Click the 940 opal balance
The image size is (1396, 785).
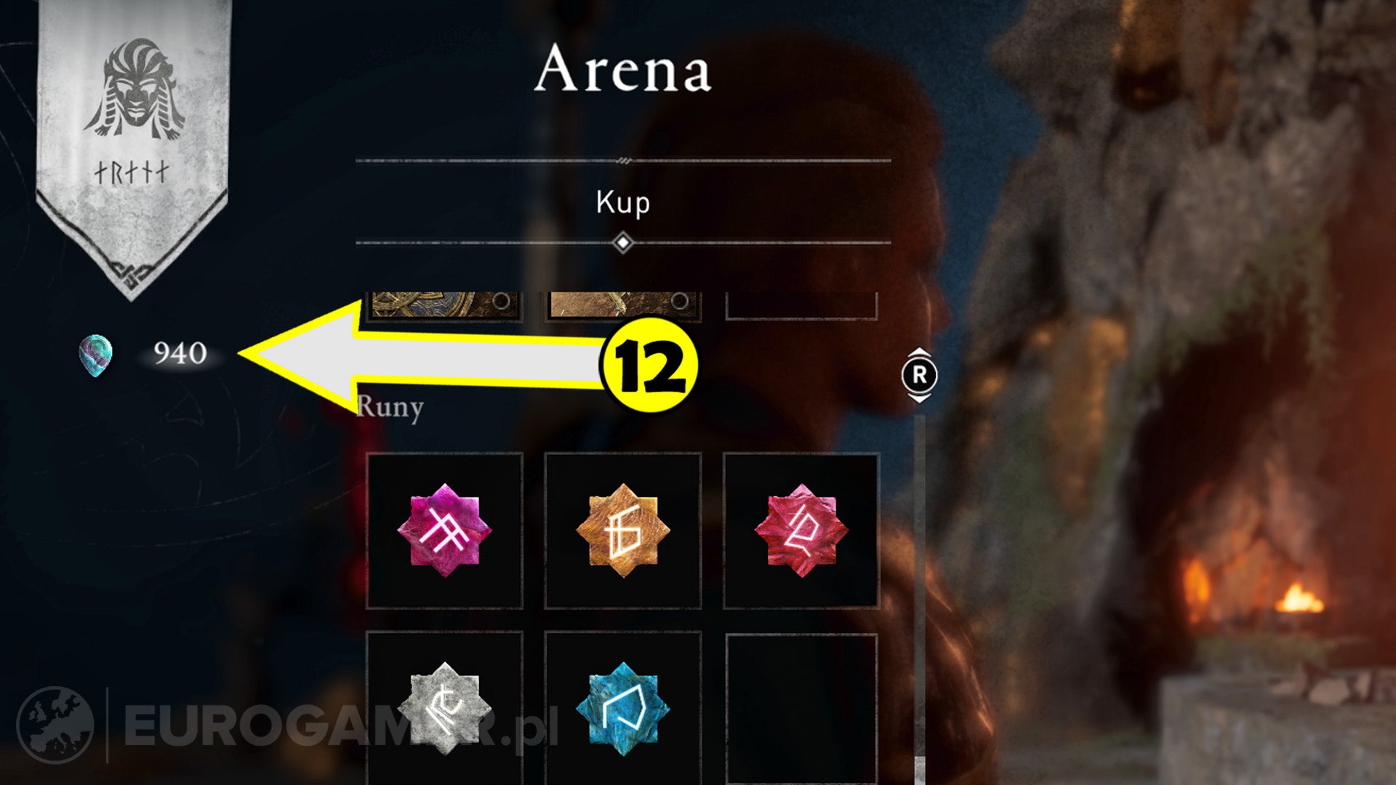coord(180,353)
